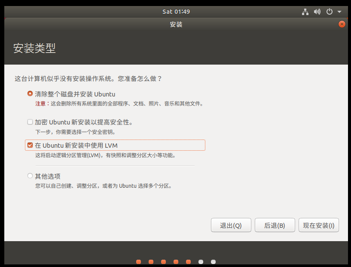This screenshot has width=351, height=267.
Task: Uncheck 在 Ubuntu 新安装中使用 LVM checkbox
Action: pyautogui.click(x=30, y=145)
